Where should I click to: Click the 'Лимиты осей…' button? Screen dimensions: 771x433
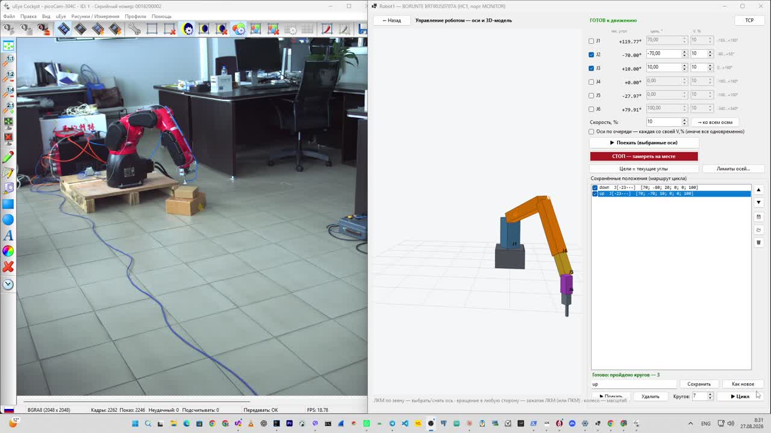pyautogui.click(x=733, y=168)
